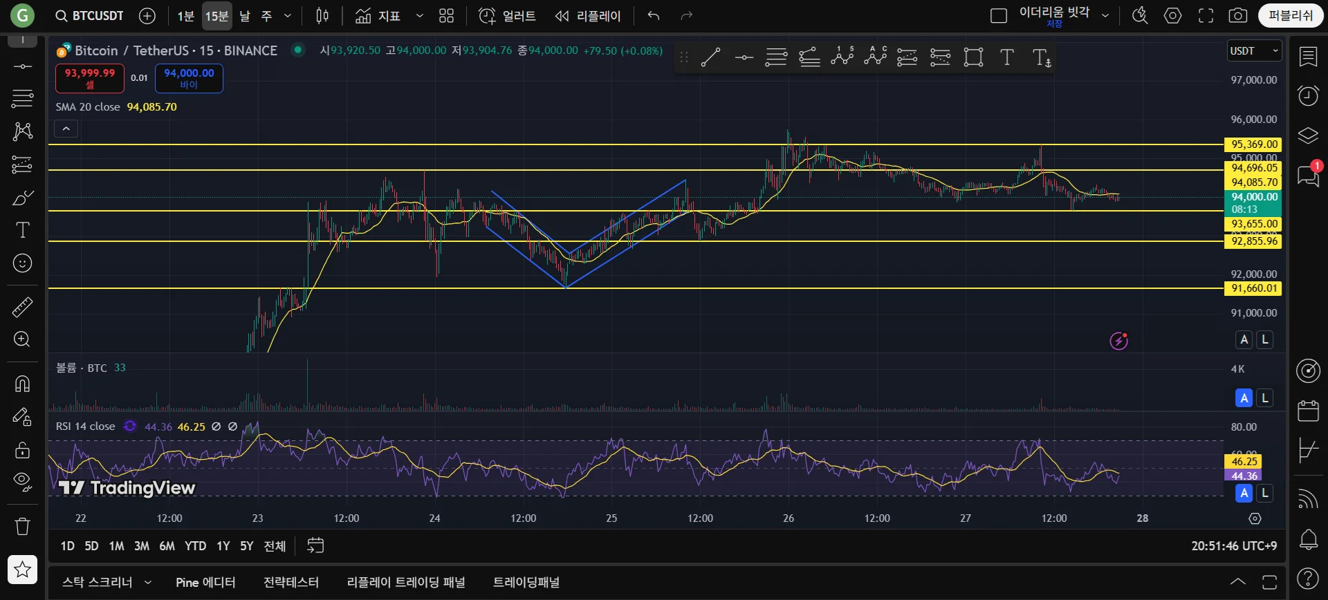
Task: Activate the magnet mode icon
Action: (22, 384)
